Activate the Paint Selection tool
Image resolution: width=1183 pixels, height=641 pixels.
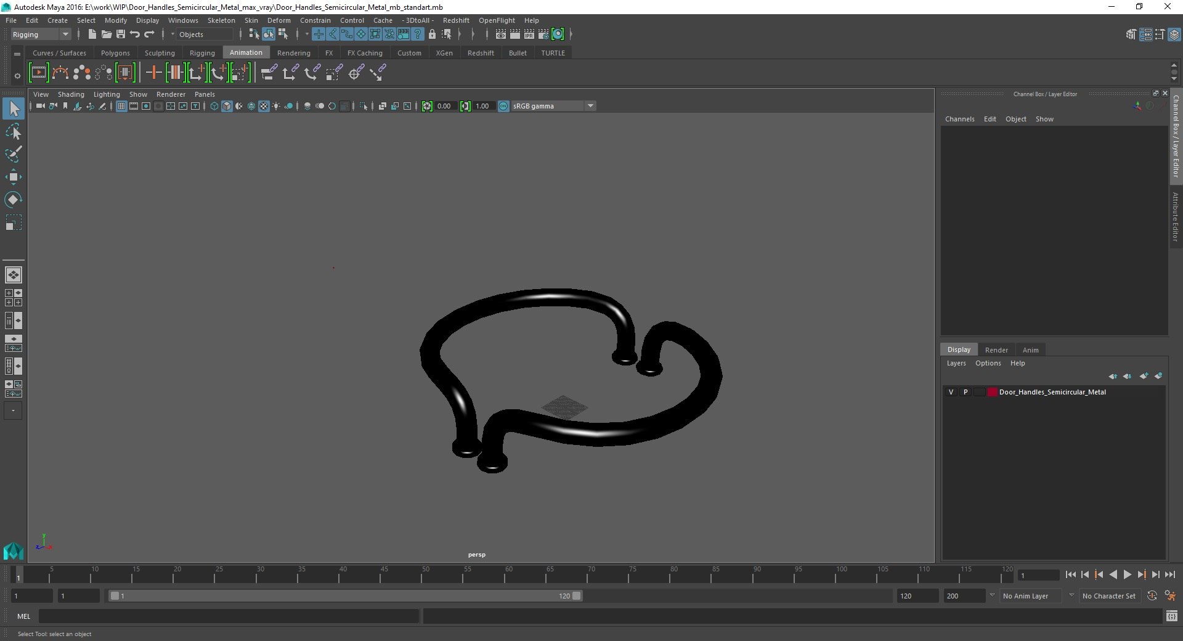click(14, 154)
